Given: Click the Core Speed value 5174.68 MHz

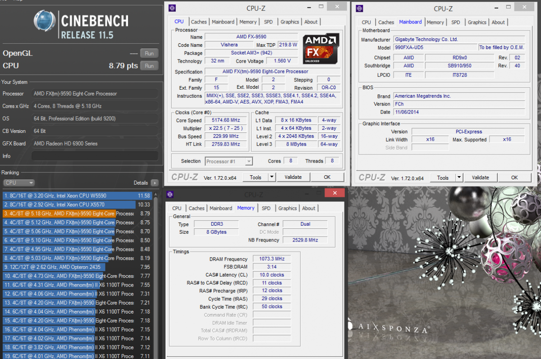Looking at the screenshot, I should [x=225, y=121].
